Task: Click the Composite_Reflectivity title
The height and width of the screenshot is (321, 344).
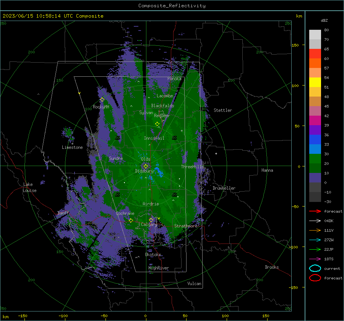Action: click(x=172, y=6)
